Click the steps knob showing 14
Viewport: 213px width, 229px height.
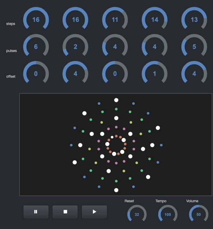pyautogui.click(x=154, y=20)
